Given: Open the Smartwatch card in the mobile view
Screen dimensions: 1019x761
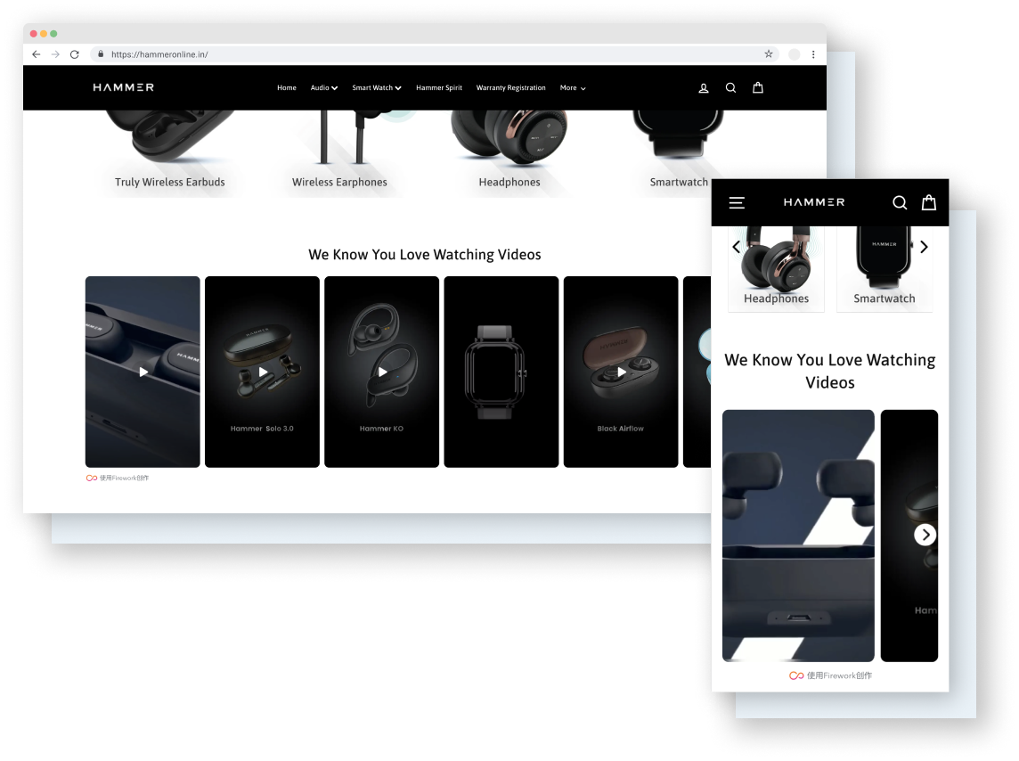Looking at the screenshot, I should pos(884,269).
